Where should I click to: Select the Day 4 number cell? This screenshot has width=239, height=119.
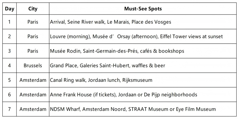pos(9,65)
